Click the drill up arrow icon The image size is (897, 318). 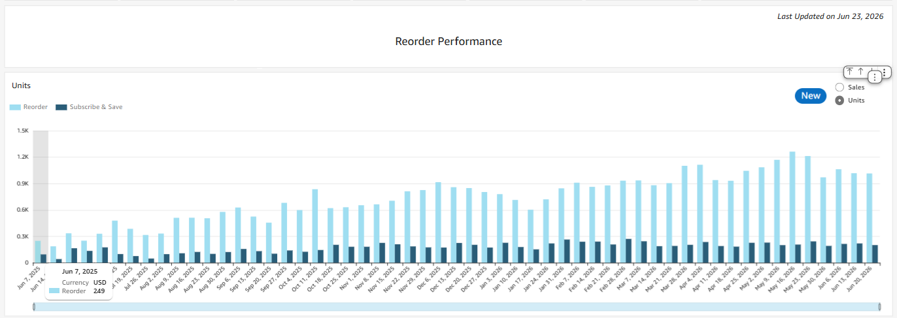tap(861, 72)
